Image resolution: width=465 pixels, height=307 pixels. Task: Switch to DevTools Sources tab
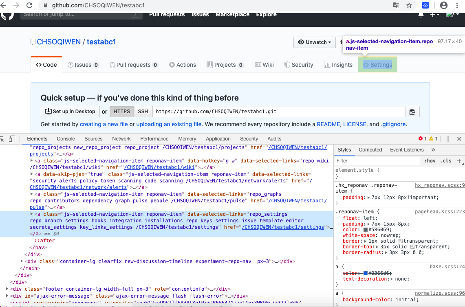tap(93, 139)
